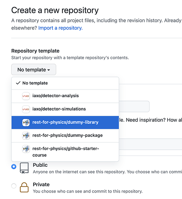Click the Private lock icon
This screenshot has width=182, height=199.
coord(24,187)
